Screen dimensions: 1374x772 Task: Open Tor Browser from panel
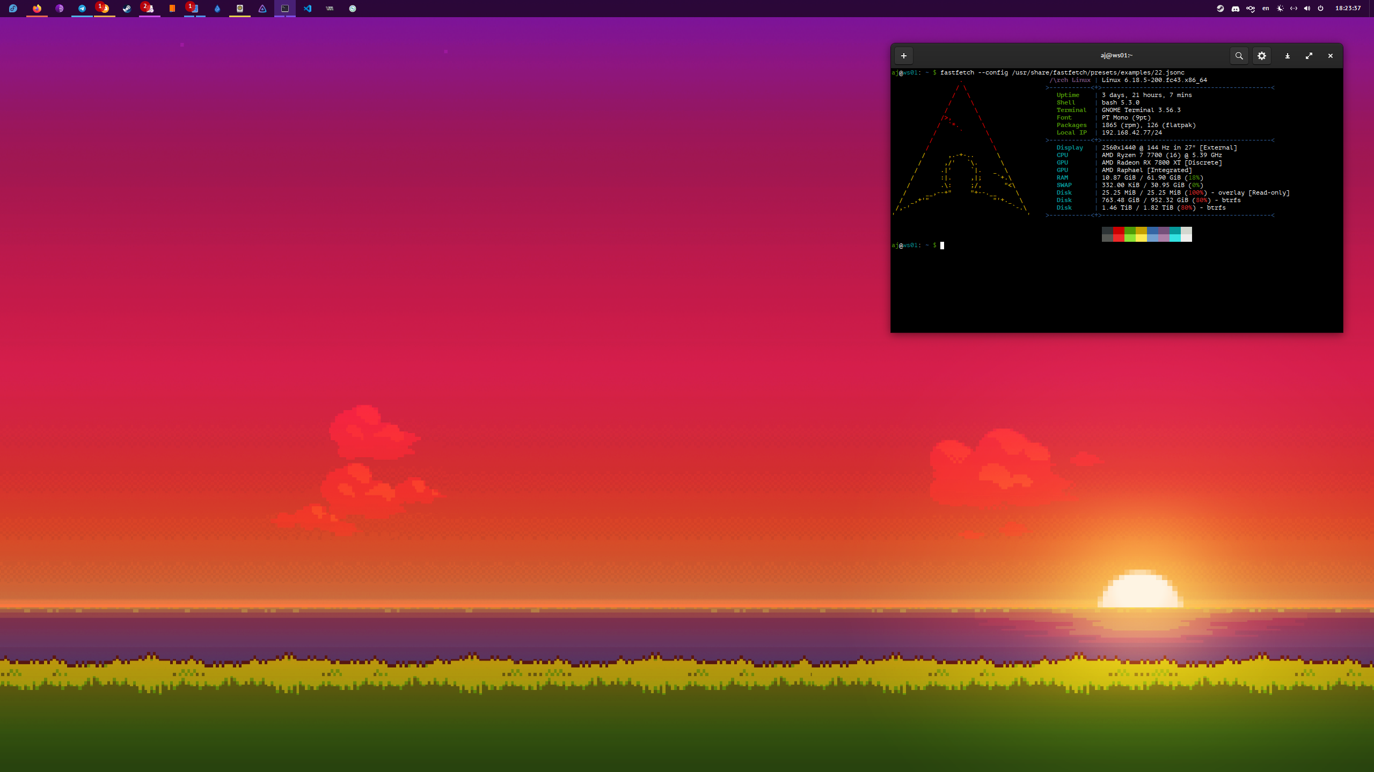(60, 9)
